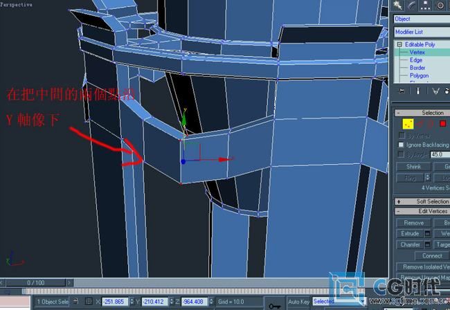Click the red X axis gizmo arrow

point(222,159)
